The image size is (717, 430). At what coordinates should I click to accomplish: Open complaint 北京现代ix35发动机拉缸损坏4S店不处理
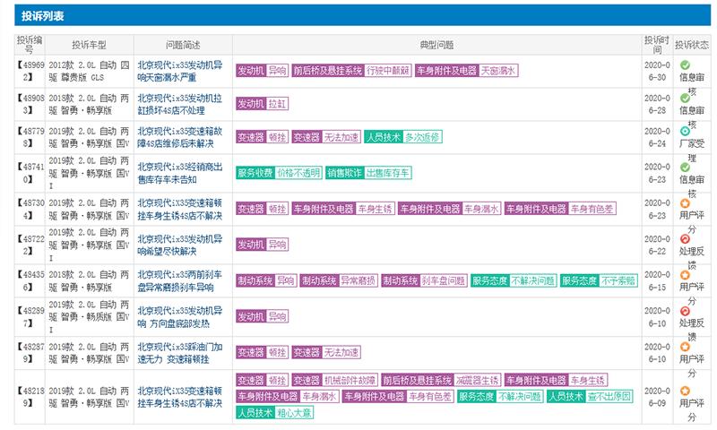click(x=180, y=104)
